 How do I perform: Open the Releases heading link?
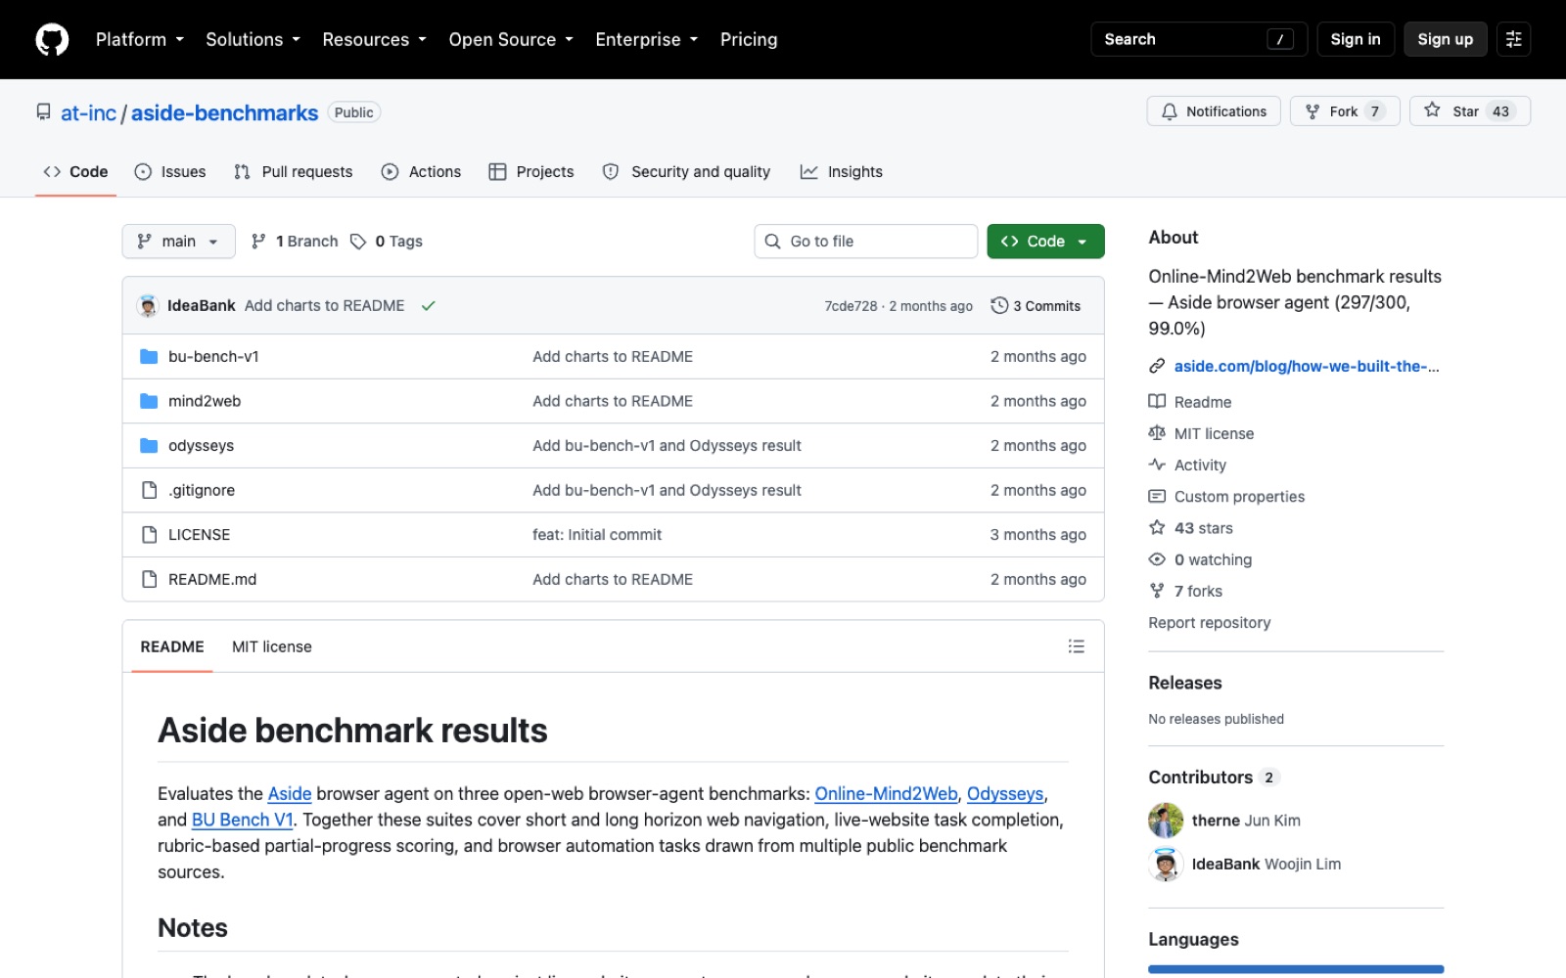(1185, 683)
